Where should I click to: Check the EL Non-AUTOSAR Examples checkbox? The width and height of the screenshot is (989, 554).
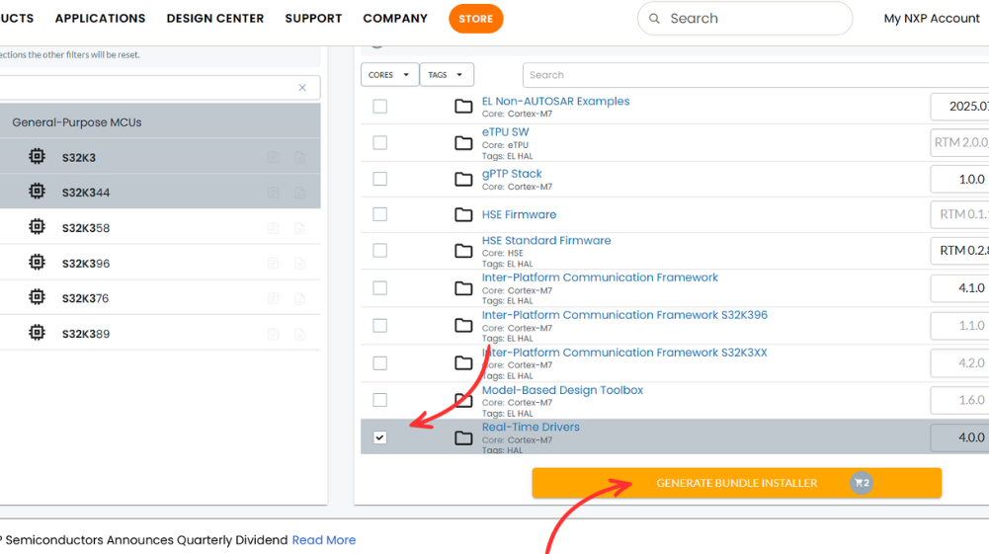pyautogui.click(x=379, y=106)
